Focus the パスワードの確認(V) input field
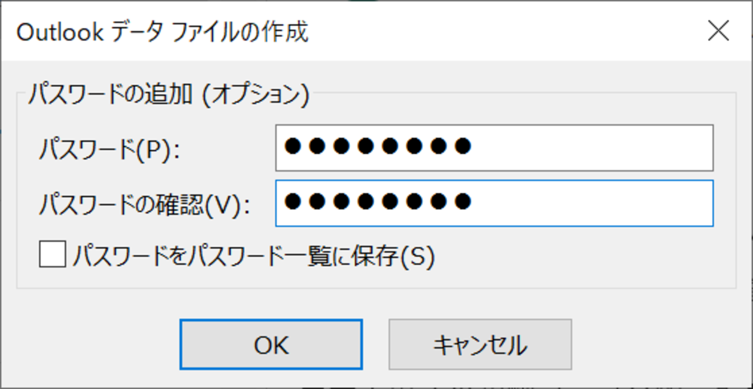Screen dimensions: 753x389 coord(494,202)
